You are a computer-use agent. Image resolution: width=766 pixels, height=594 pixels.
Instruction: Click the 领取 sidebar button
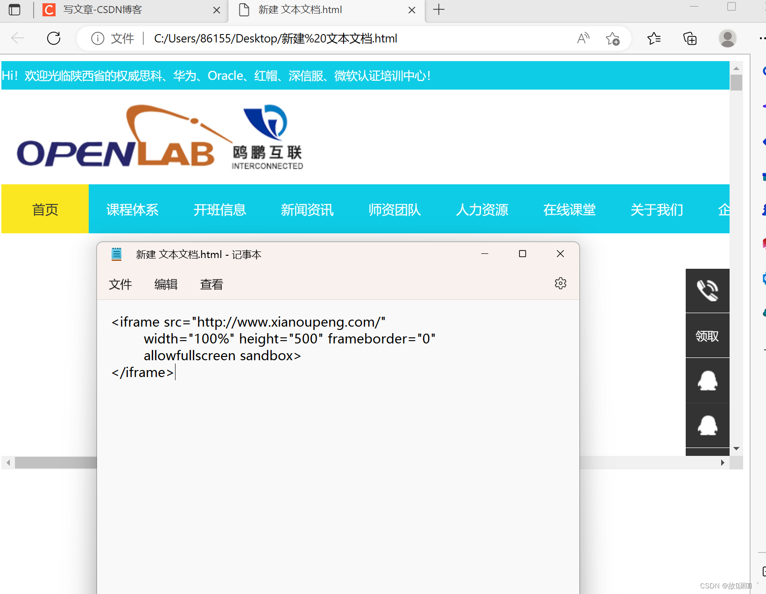[708, 335]
